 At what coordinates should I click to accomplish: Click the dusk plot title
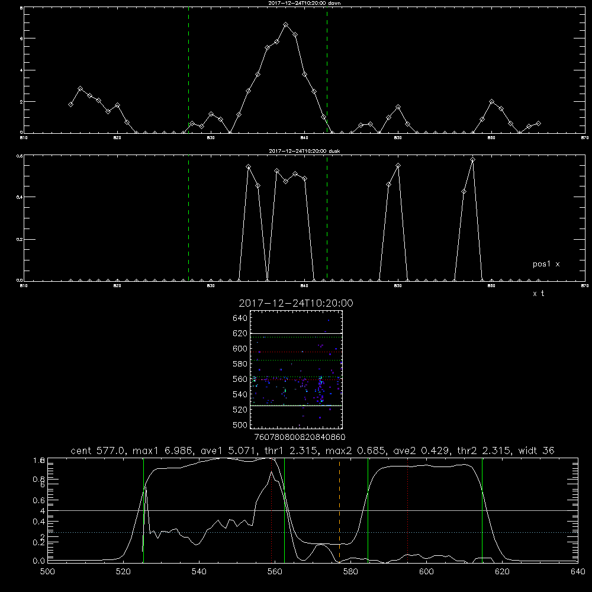point(304,151)
